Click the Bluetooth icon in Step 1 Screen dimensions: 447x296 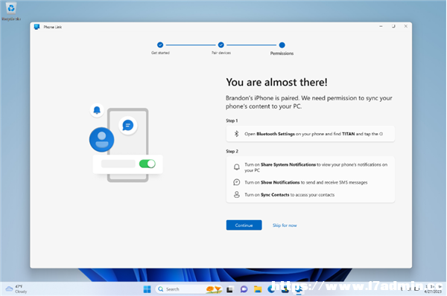236,133
